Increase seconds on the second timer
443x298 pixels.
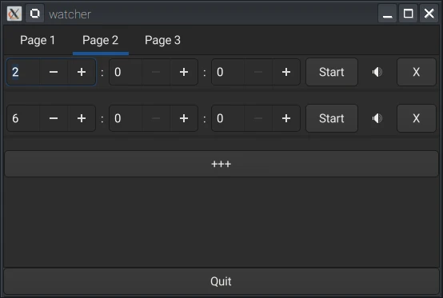click(286, 118)
